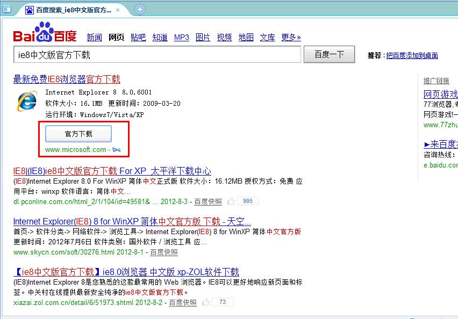Open the 图片 search category
458x319 pixels.
[203, 37]
